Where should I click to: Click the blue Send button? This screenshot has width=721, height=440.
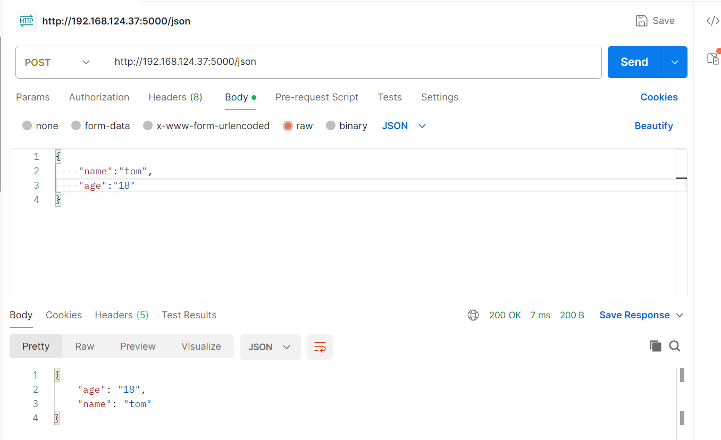[x=634, y=62]
